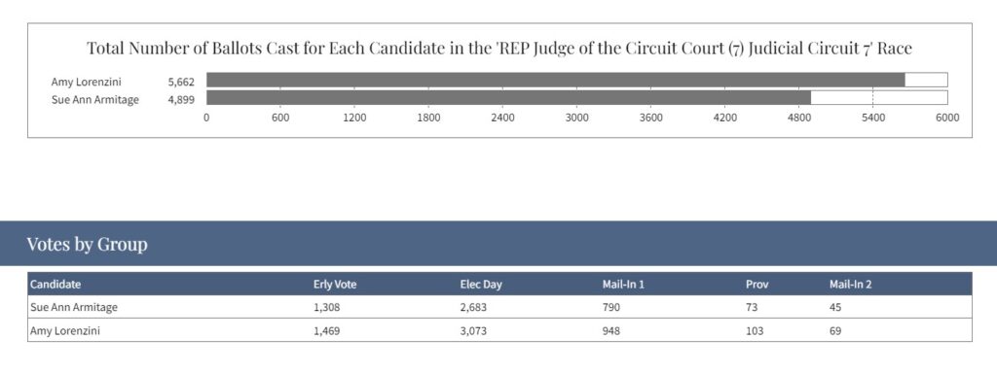This screenshot has width=997, height=373.
Task: Sort by the Erly Vote column header
Action: coord(335,285)
